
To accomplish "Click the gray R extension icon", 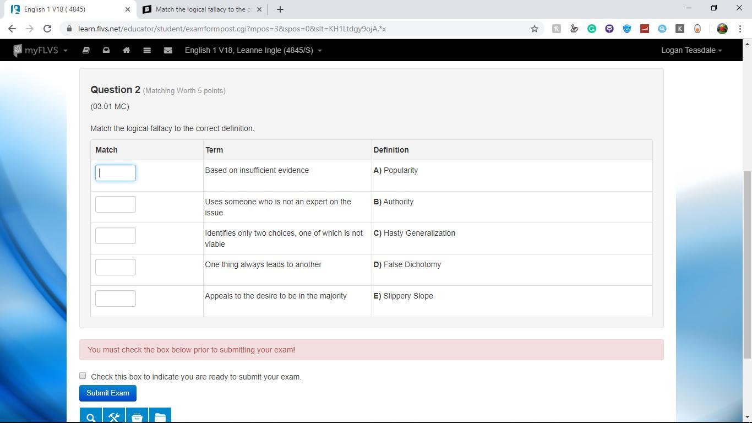I will (557, 29).
